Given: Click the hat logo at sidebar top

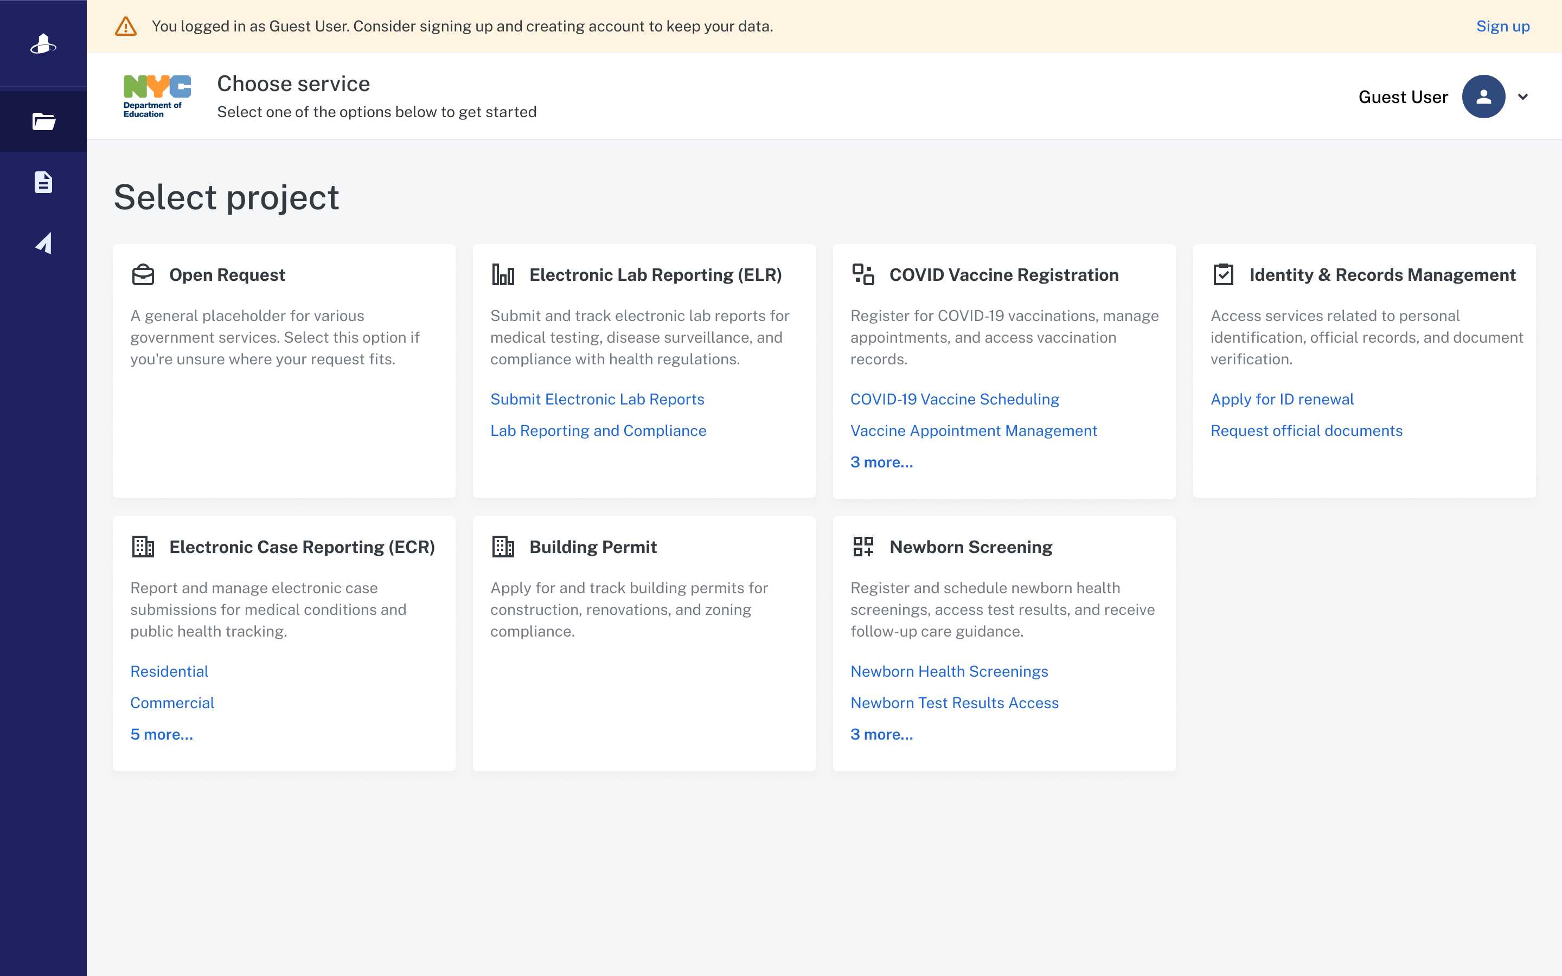Looking at the screenshot, I should (43, 44).
